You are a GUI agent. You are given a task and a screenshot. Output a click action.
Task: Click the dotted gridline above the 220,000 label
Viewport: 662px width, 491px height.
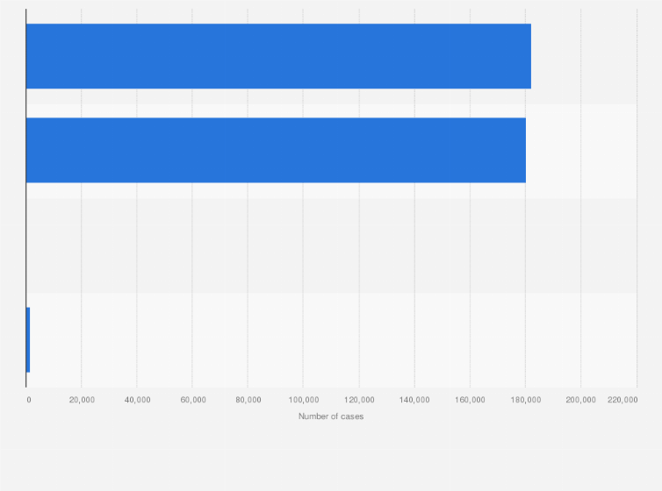tap(637, 198)
